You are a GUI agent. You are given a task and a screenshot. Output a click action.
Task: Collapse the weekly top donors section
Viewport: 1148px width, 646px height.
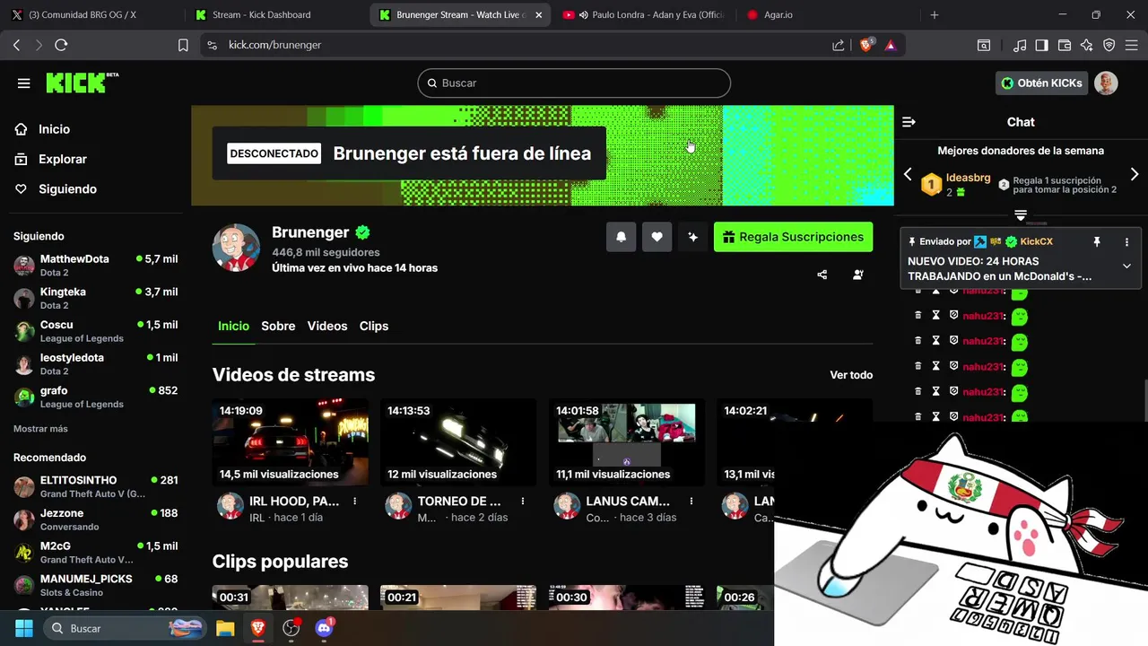(x=1021, y=214)
